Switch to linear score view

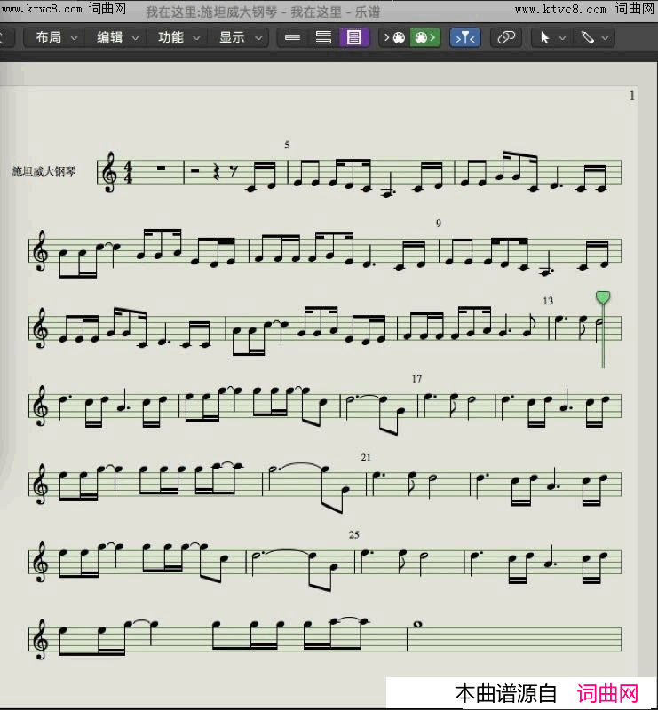tap(293, 37)
